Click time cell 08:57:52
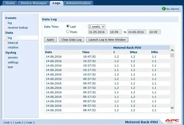This screenshot has width=184, height=125. (x=89, y=106)
